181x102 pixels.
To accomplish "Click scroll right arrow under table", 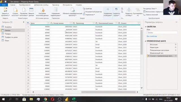I will 137,92.
